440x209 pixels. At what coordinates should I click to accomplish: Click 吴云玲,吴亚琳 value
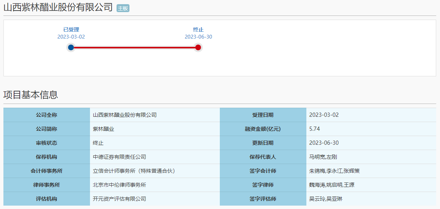326,199
